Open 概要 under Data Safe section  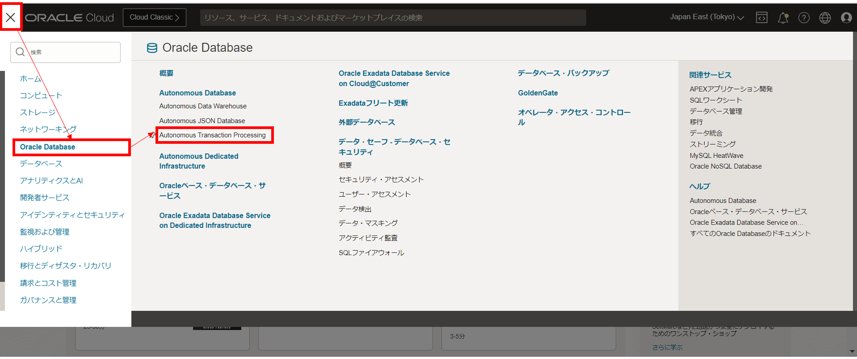click(x=345, y=165)
